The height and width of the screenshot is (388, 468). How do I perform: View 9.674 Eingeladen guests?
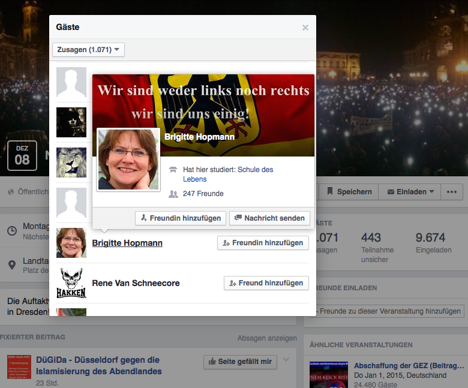tap(433, 243)
